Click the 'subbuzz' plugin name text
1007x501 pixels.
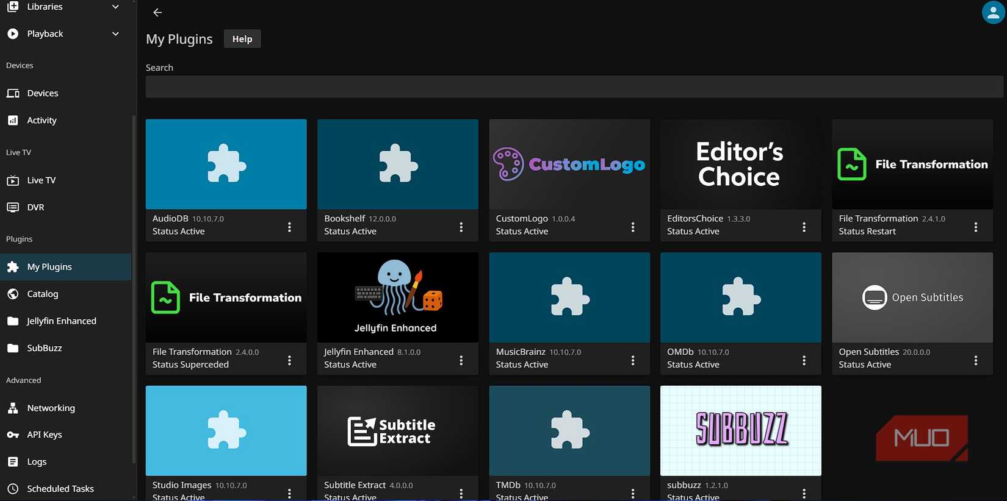pyautogui.click(x=684, y=485)
